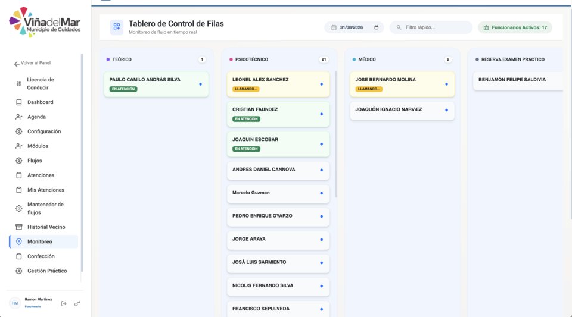Screen dimensions: 572x317
Task: Click the Psicotécnico column scrollbar
Action: (x=336, y=134)
